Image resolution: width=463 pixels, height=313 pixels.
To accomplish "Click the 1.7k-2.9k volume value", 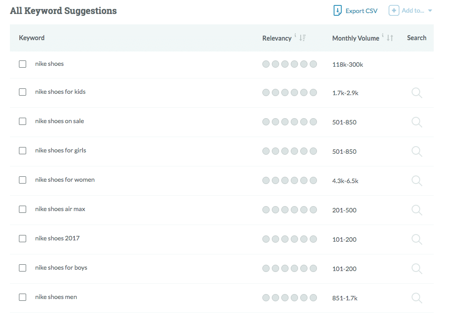I will 345,93.
